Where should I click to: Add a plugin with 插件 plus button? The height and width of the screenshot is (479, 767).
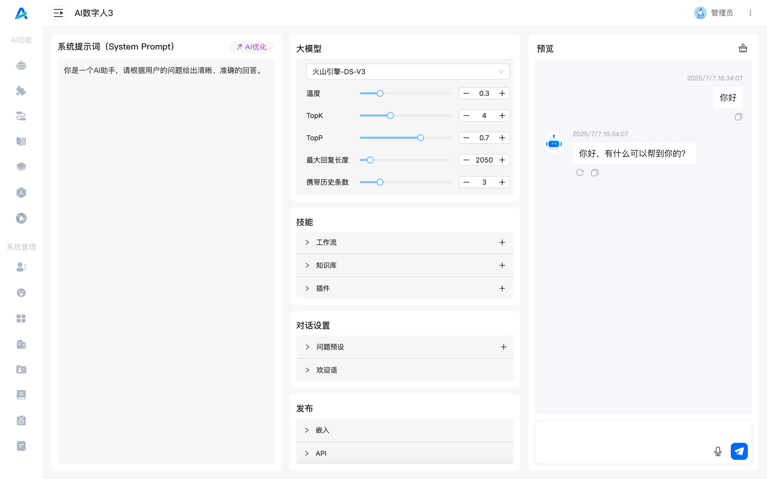click(502, 288)
